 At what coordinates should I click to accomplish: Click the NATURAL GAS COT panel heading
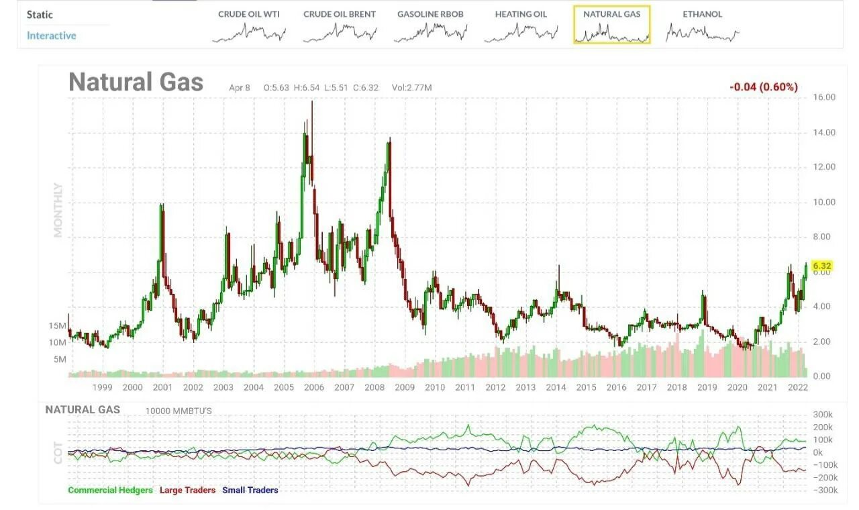pyautogui.click(x=83, y=409)
